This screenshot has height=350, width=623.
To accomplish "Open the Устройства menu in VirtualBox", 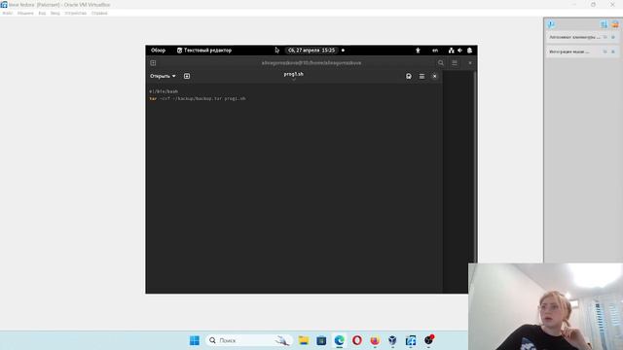I will (x=76, y=13).
